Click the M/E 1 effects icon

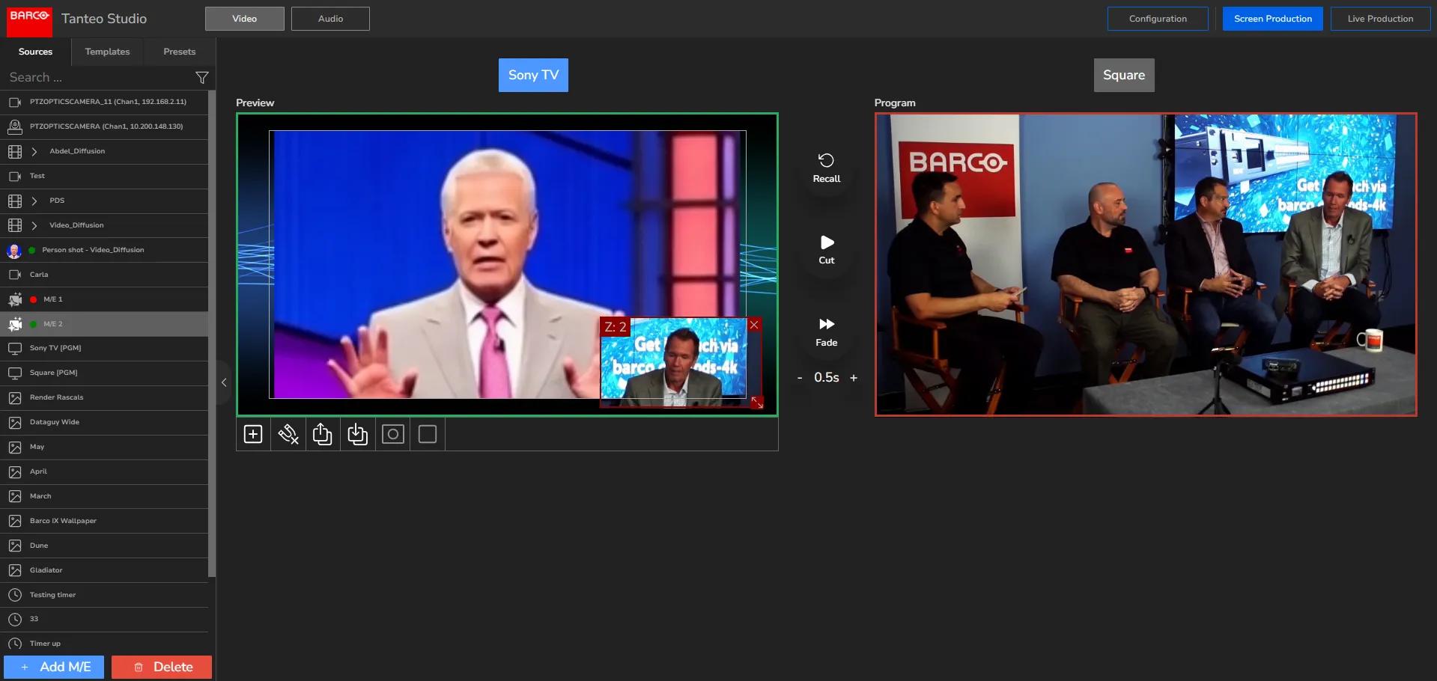coord(15,299)
